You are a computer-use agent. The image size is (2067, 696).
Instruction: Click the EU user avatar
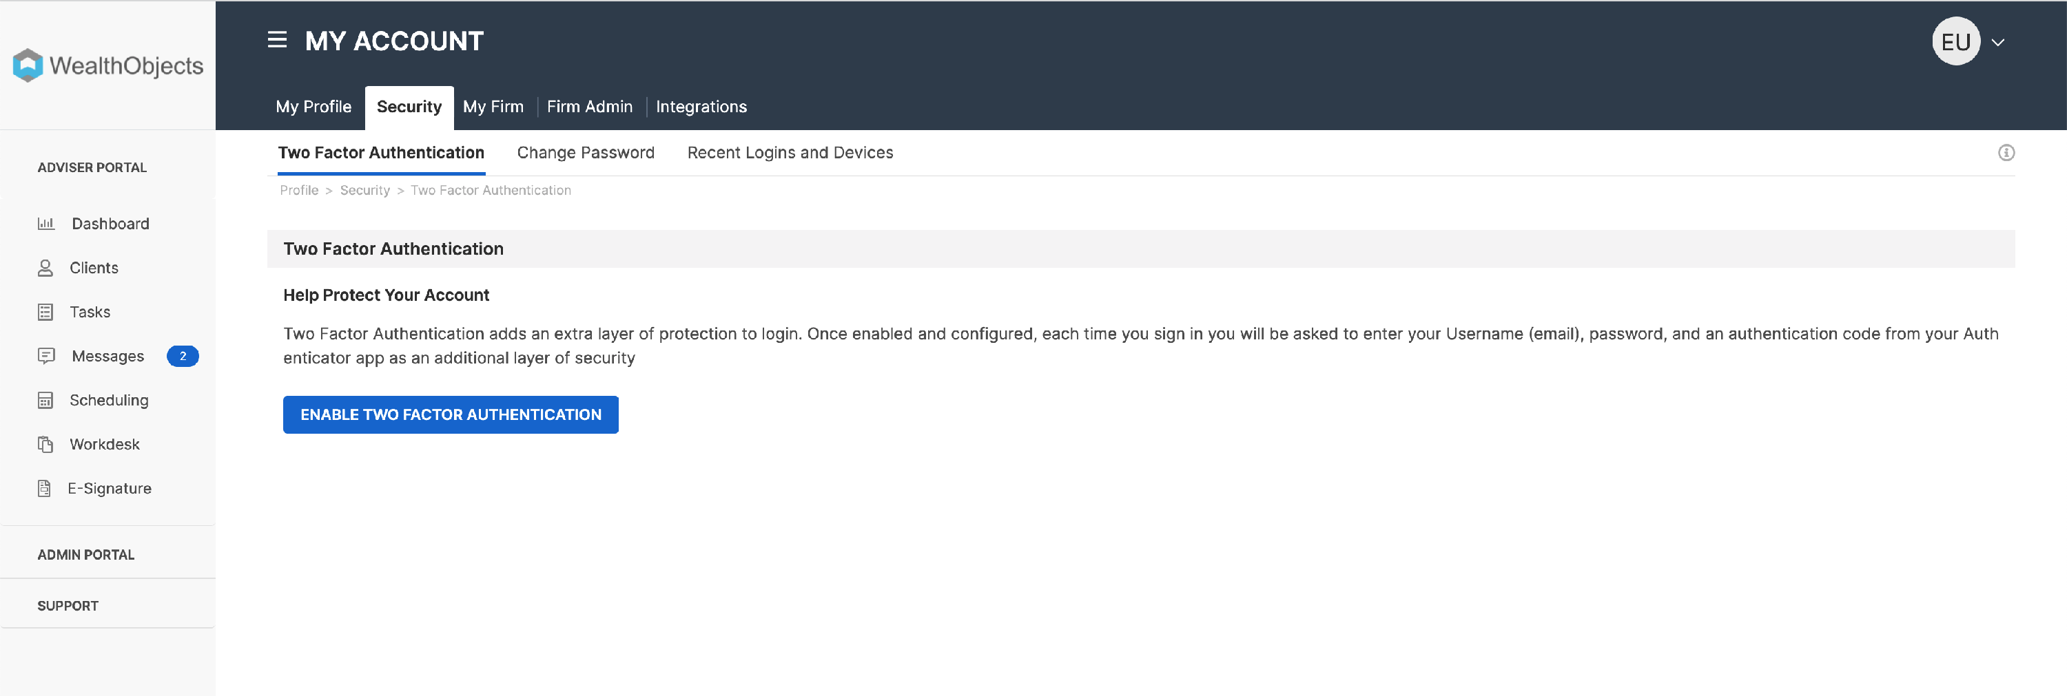(1955, 42)
